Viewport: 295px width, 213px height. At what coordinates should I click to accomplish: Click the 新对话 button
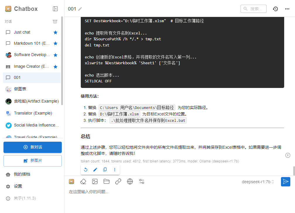[x=32, y=147]
